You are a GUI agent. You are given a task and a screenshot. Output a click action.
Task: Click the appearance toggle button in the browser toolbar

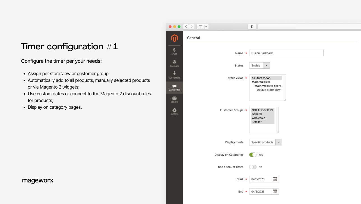click(251, 26)
